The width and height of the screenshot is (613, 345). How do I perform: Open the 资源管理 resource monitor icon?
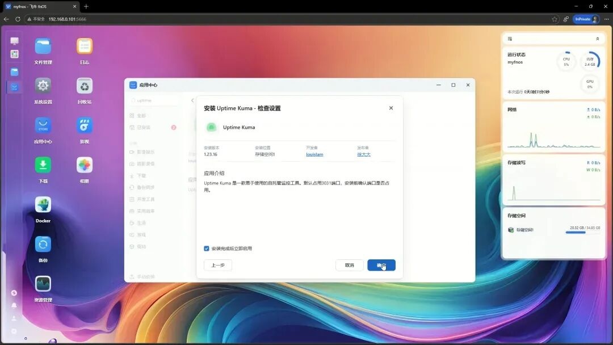click(43, 284)
